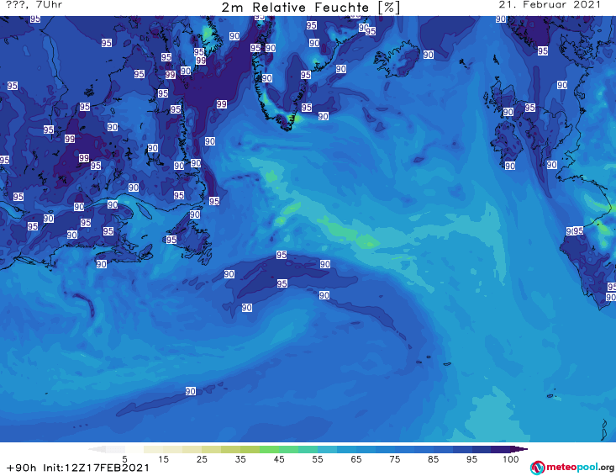616x476 pixels.
Task: Click the '15' value on the legend
Action: 163,459
